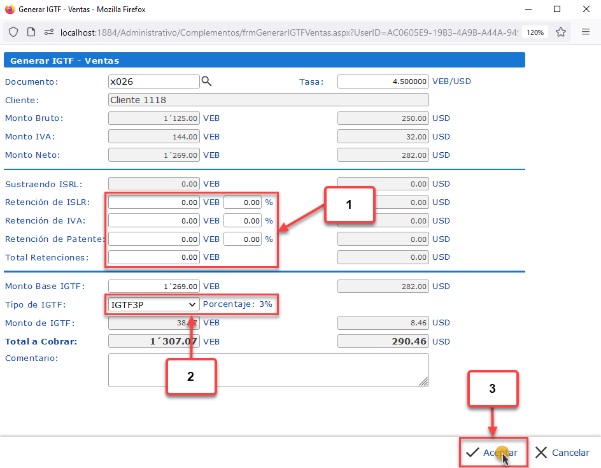Open the page info document icon

click(31, 32)
